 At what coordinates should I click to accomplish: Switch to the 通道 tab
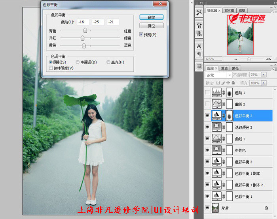coord(224,68)
